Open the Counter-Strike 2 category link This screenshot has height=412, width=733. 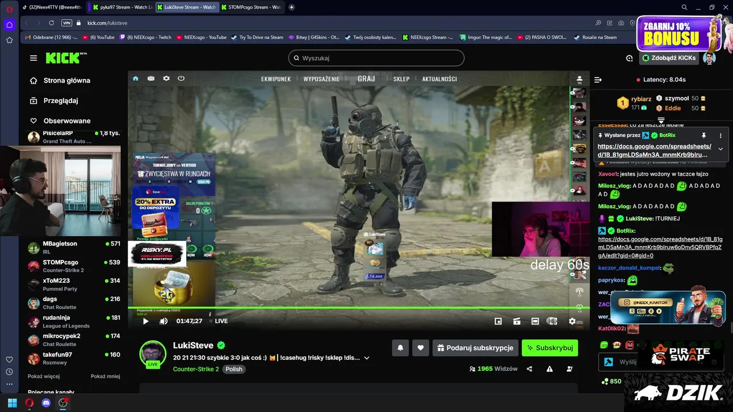[196, 369]
